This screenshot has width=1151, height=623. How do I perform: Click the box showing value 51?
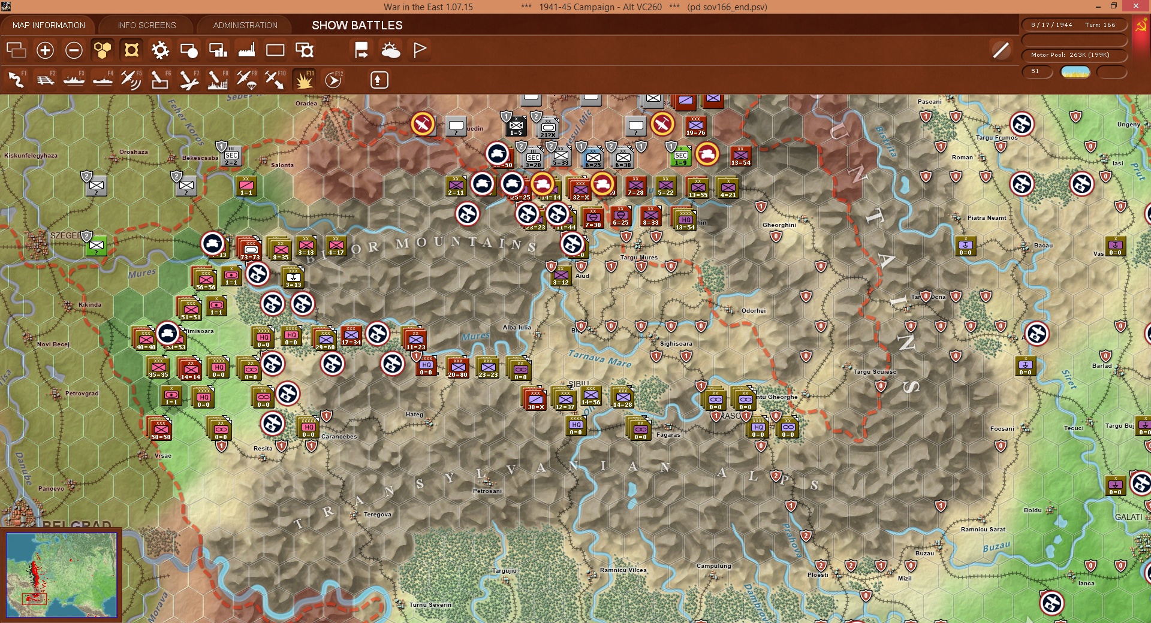point(1038,72)
